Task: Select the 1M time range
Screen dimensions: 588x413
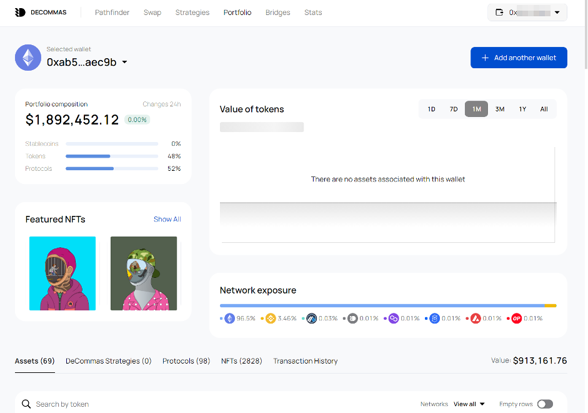Action: tap(476, 109)
